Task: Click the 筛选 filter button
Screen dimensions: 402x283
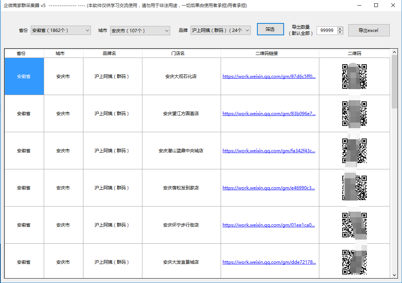Action: click(x=270, y=29)
